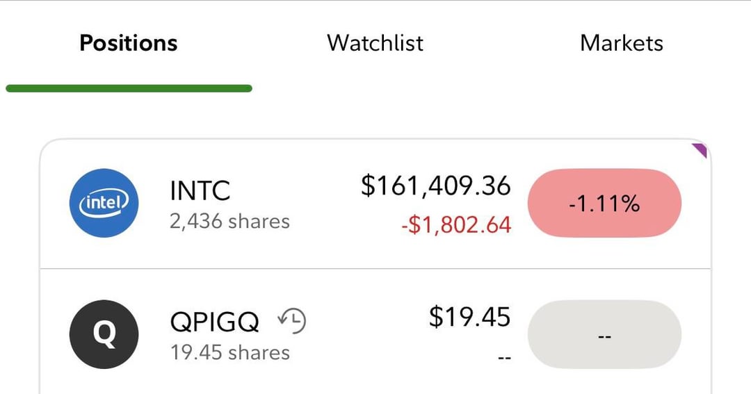Image resolution: width=751 pixels, height=394 pixels.
Task: Toggle the -1.11% change pill for INTC
Action: [x=604, y=204]
